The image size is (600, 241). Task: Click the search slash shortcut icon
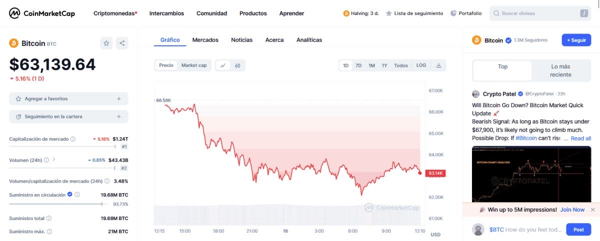[x=584, y=13]
